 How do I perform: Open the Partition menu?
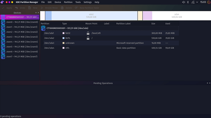click(x=68, y=2)
